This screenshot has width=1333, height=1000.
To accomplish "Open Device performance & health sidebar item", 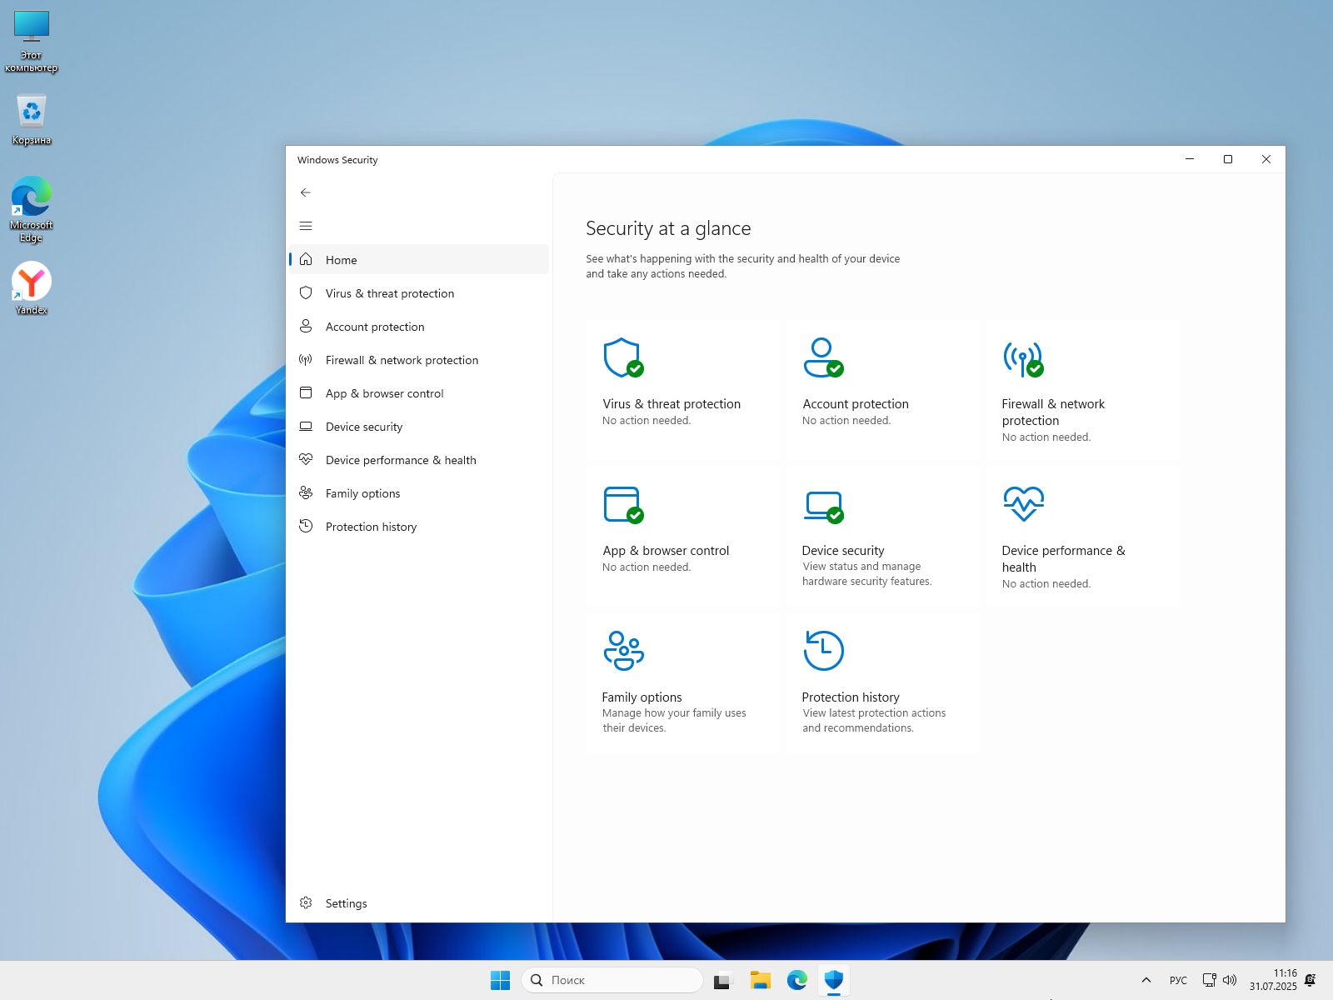I will [419, 460].
